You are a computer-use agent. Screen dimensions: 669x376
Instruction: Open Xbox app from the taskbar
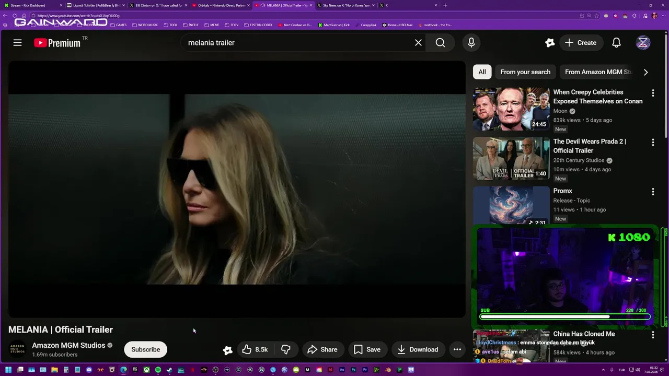pos(146,370)
